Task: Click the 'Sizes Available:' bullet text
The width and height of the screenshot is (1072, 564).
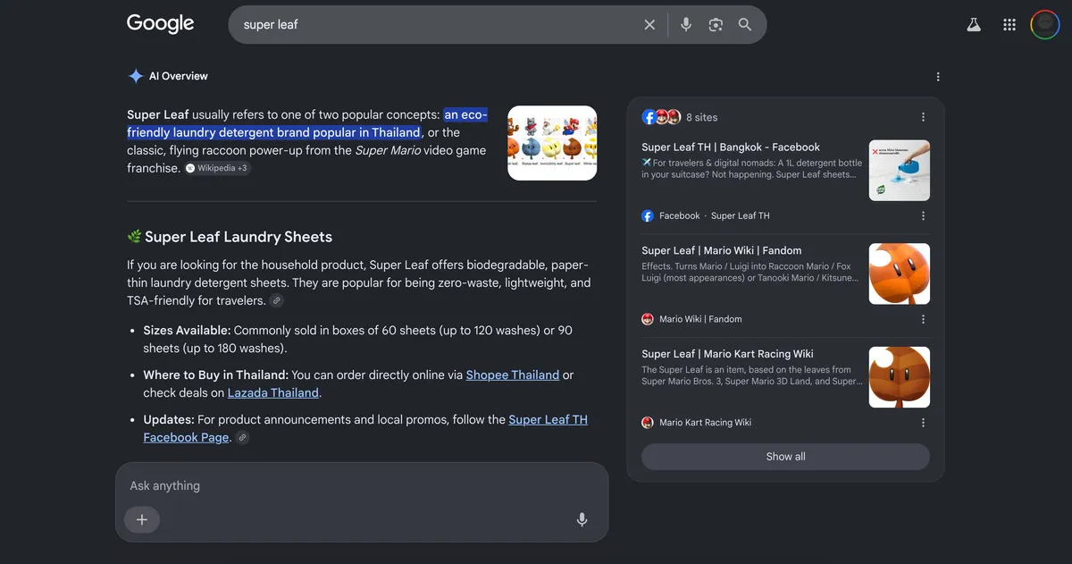Action: (x=187, y=330)
